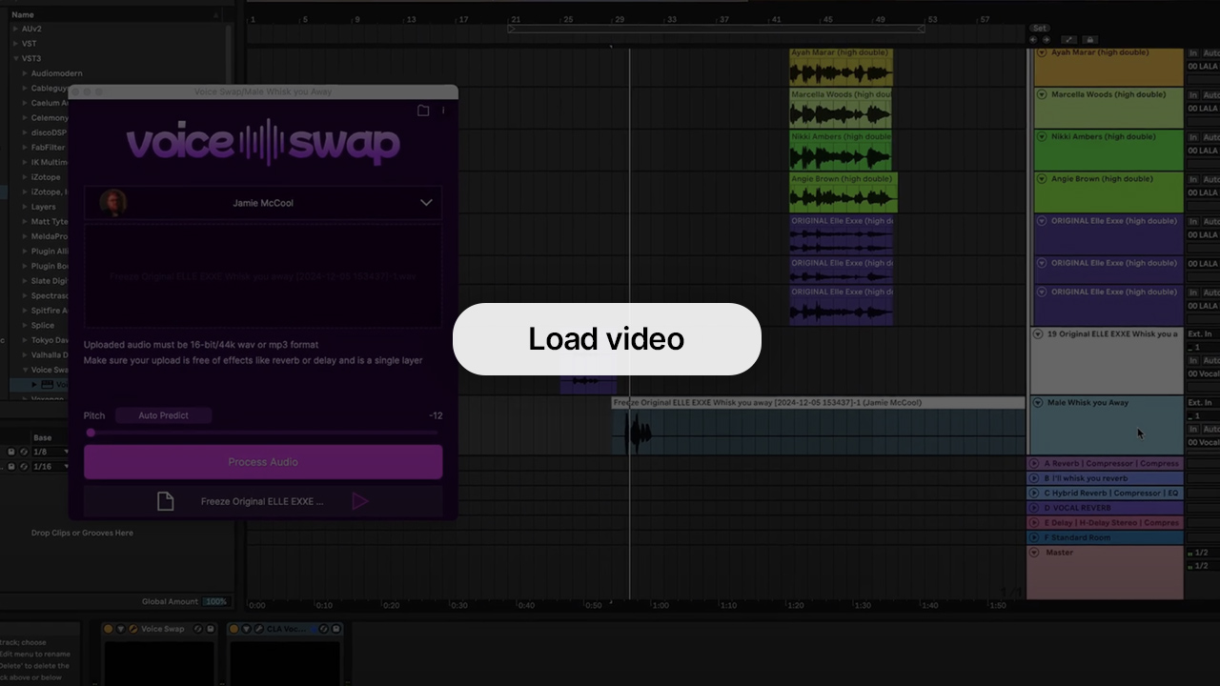The width and height of the screenshot is (1220, 686).
Task: Unfold the C Hybrid Reverb return track
Action: tap(1034, 494)
